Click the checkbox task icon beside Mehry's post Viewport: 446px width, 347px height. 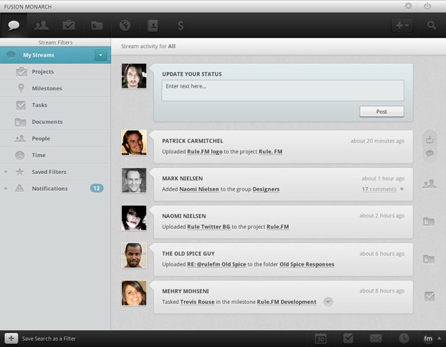(x=429, y=296)
